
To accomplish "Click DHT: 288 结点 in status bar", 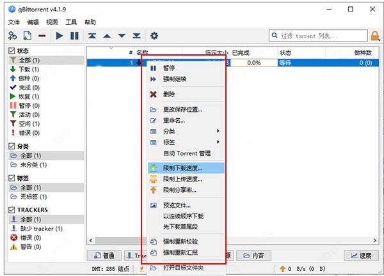I will tap(111, 269).
